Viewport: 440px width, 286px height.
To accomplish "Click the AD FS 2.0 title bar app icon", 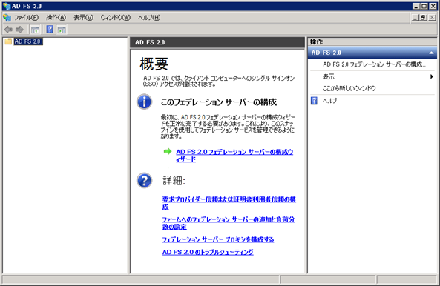I will [x=7, y=6].
